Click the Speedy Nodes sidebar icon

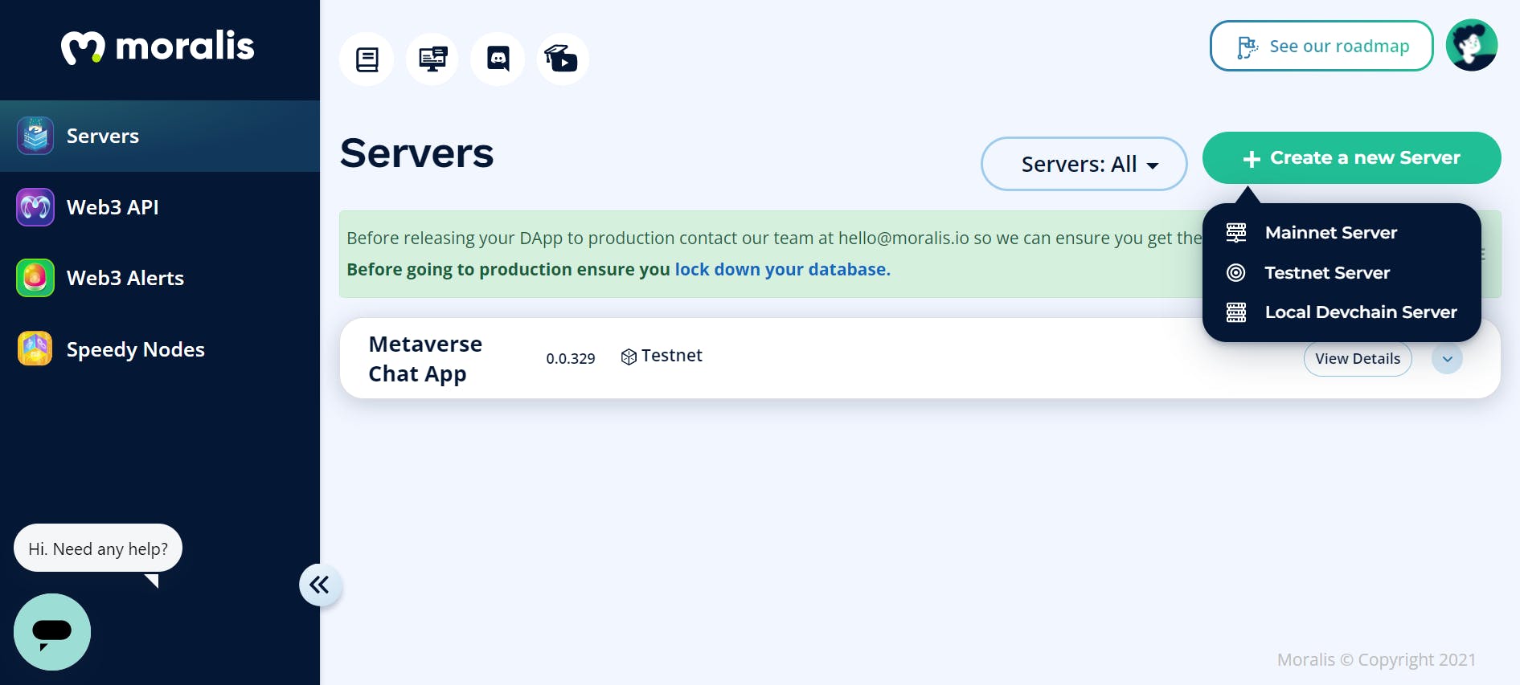point(35,349)
